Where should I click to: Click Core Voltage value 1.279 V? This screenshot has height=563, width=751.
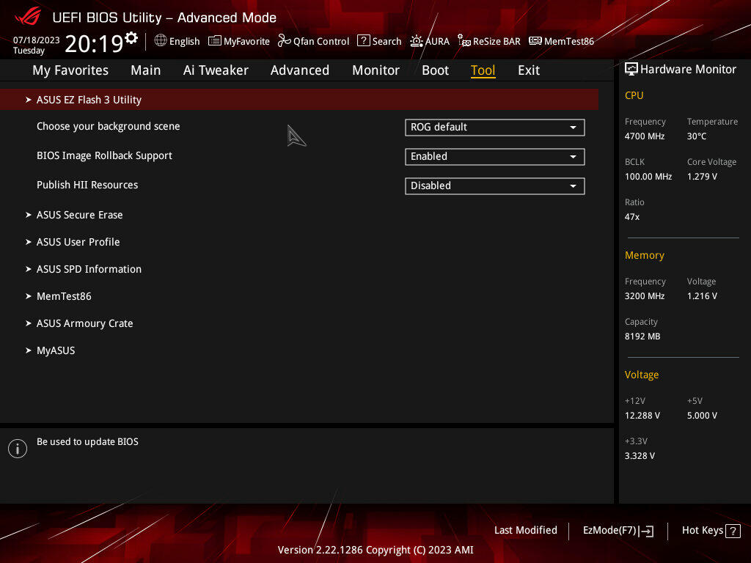point(702,177)
